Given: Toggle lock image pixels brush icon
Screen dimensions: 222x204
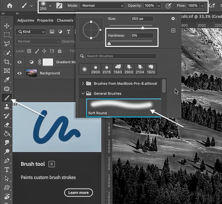Looking at the screenshot, I should coord(37,51).
